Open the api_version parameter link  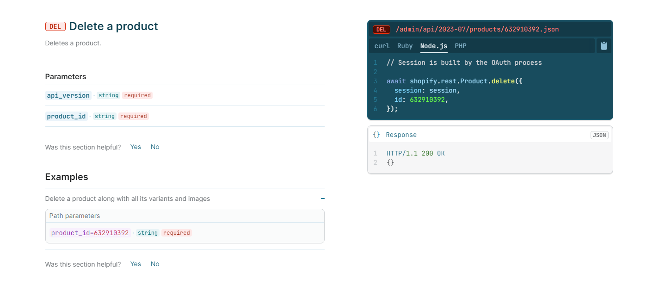coord(68,95)
